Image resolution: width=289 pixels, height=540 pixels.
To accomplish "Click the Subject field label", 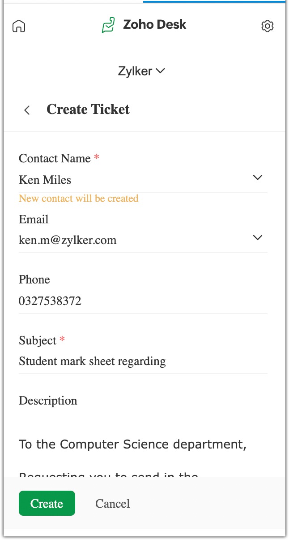I will click(x=38, y=340).
